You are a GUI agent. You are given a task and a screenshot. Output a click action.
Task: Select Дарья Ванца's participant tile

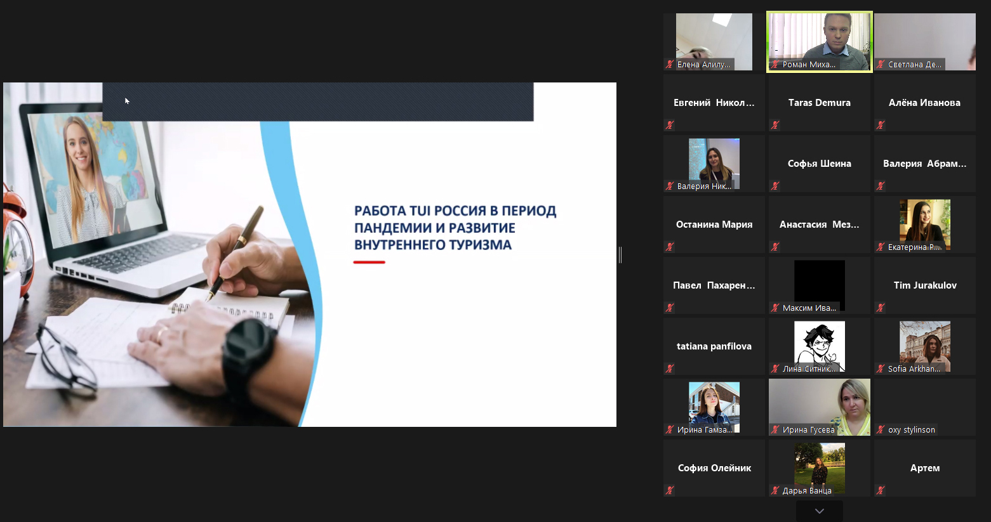coord(819,467)
